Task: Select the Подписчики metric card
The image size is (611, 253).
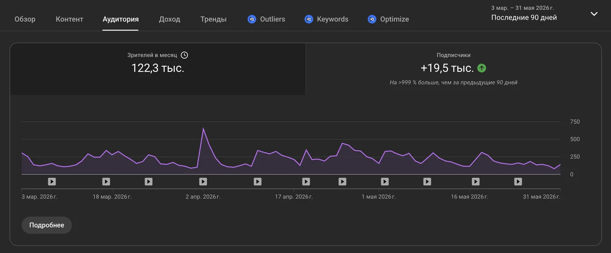Action: 453,69
